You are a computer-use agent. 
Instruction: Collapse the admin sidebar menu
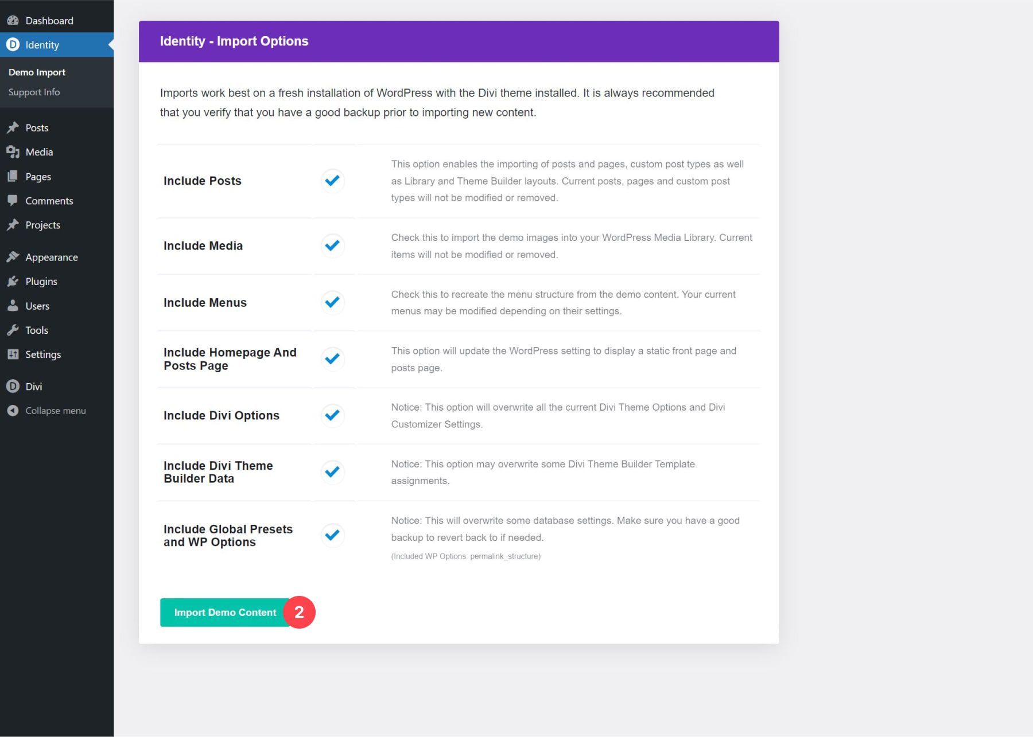click(x=55, y=411)
